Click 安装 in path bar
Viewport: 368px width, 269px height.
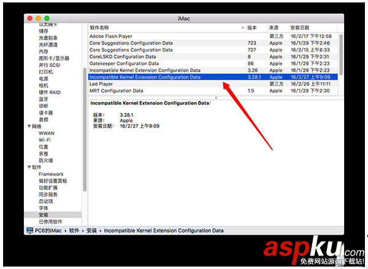tap(91, 230)
